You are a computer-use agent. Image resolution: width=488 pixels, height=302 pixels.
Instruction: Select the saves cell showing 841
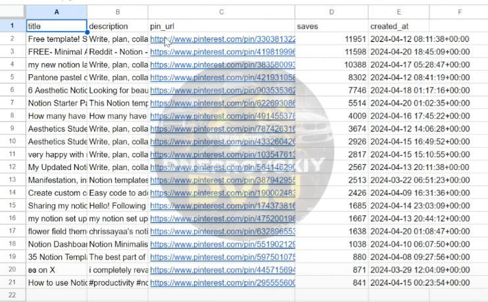(x=331, y=283)
